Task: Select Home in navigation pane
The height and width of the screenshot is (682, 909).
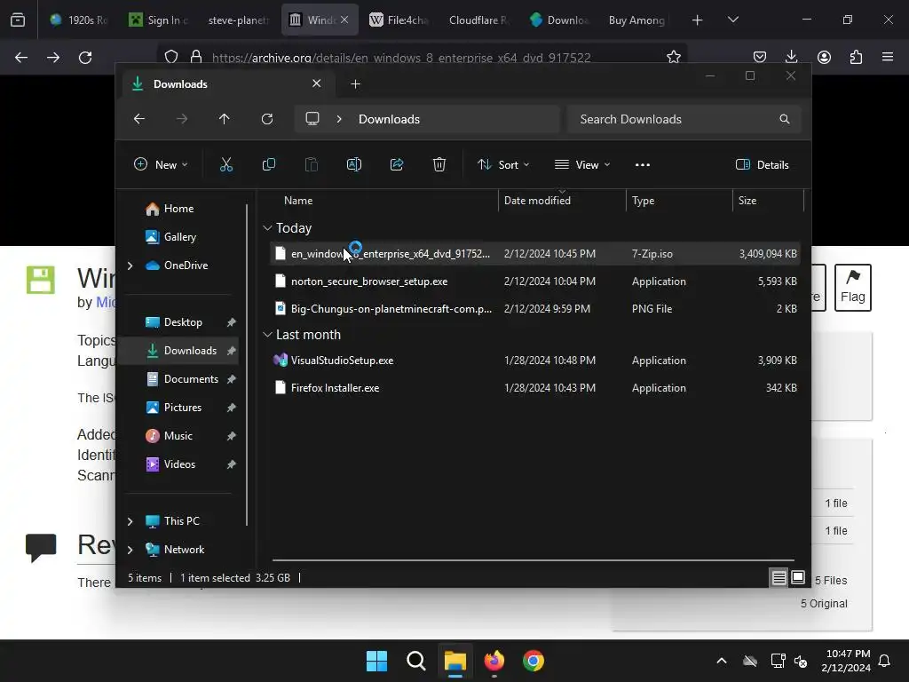Action: coord(178,209)
